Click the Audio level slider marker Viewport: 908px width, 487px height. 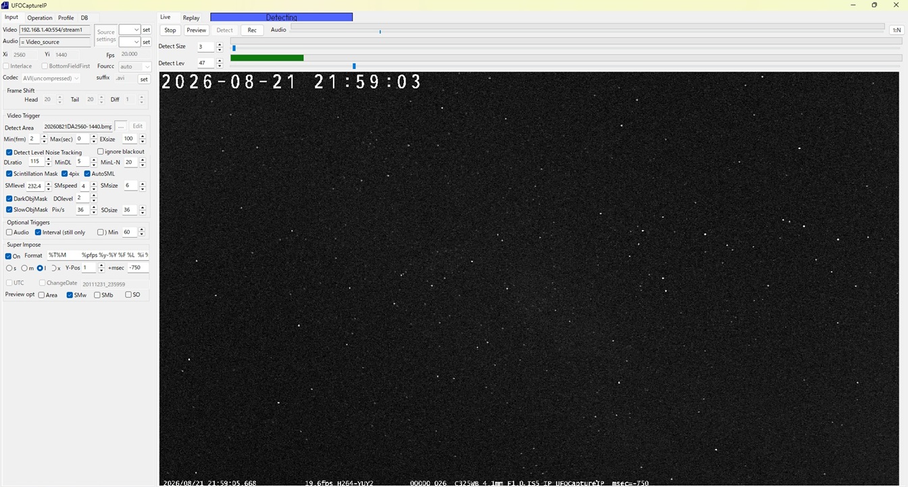[x=380, y=32]
